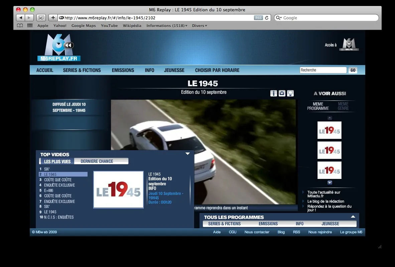Open the INFO navigation menu
This screenshot has width=395, height=267.
click(x=150, y=70)
